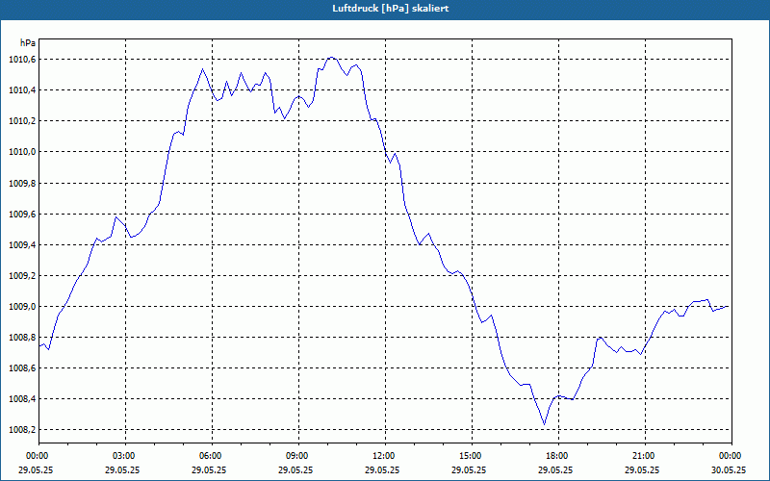Click the 1008,6 y-axis label

(x=22, y=368)
